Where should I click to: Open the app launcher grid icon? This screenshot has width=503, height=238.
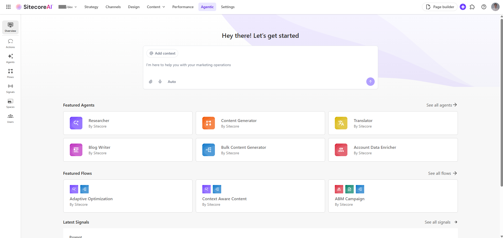tap(8, 7)
